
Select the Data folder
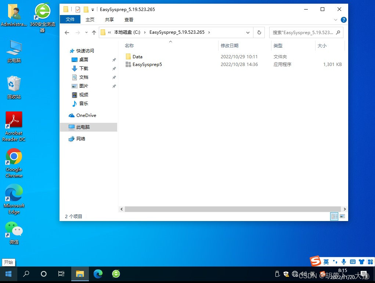tap(137, 56)
